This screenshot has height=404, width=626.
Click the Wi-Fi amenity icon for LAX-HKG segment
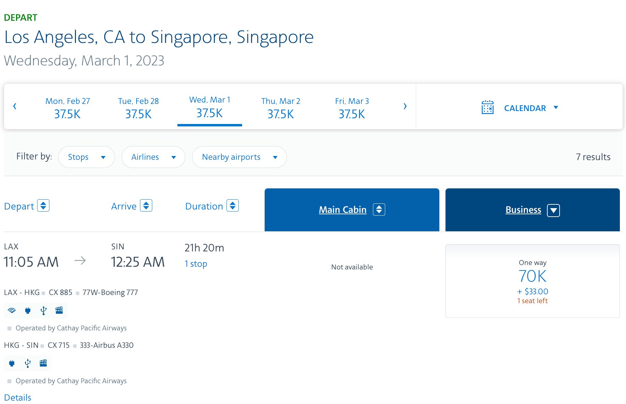click(x=12, y=310)
